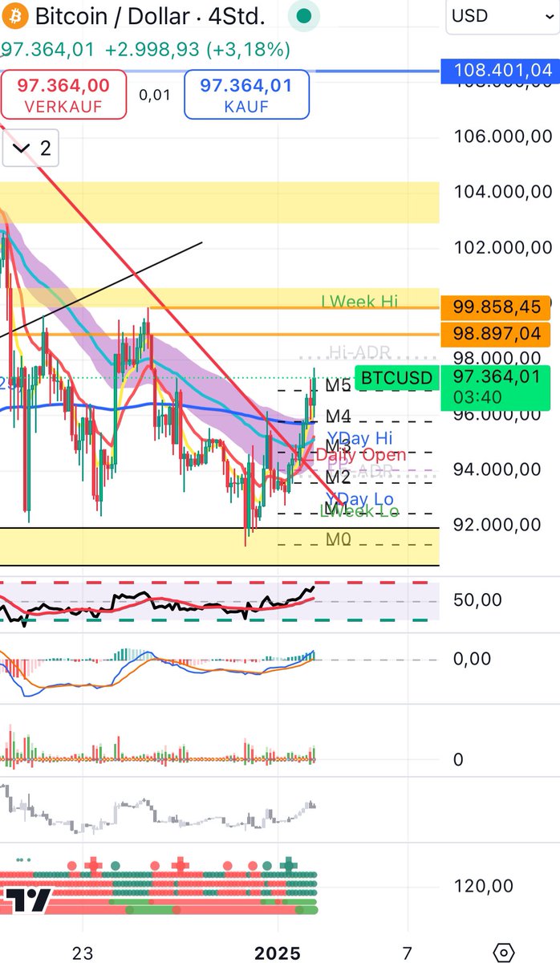Tap the M4 pivot level label
This screenshot has height=963, width=560.
338,416
